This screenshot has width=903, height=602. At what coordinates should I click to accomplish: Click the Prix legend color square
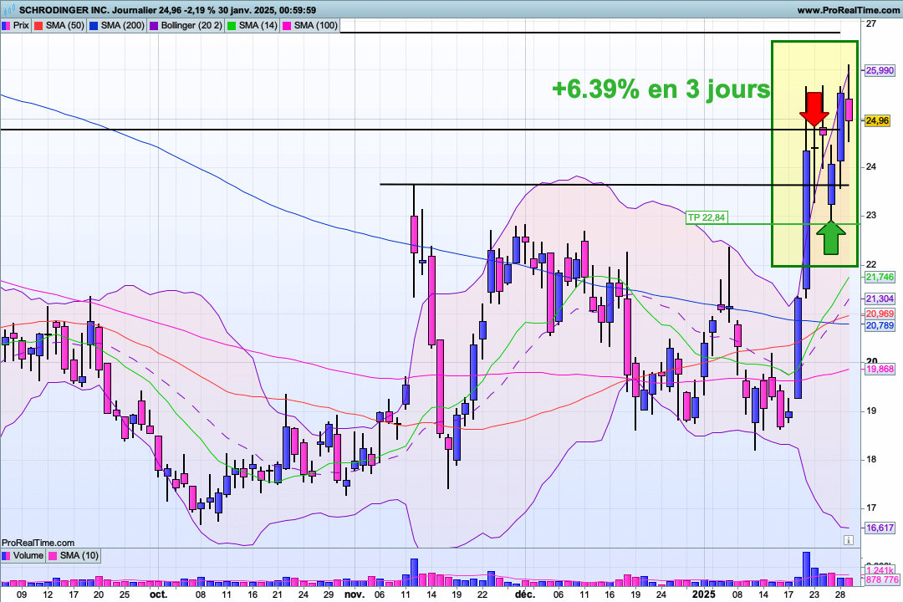[x=6, y=25]
